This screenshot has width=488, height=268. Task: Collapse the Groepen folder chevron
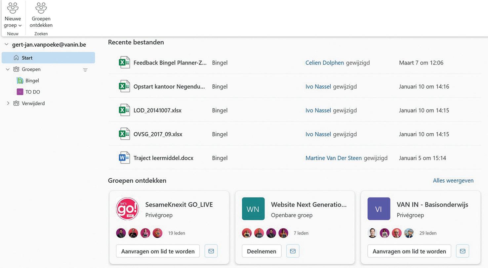pyautogui.click(x=8, y=69)
